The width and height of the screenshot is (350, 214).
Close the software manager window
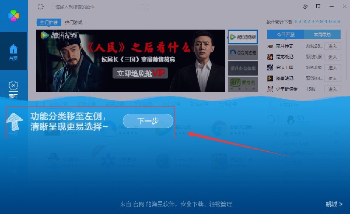[345, 6]
